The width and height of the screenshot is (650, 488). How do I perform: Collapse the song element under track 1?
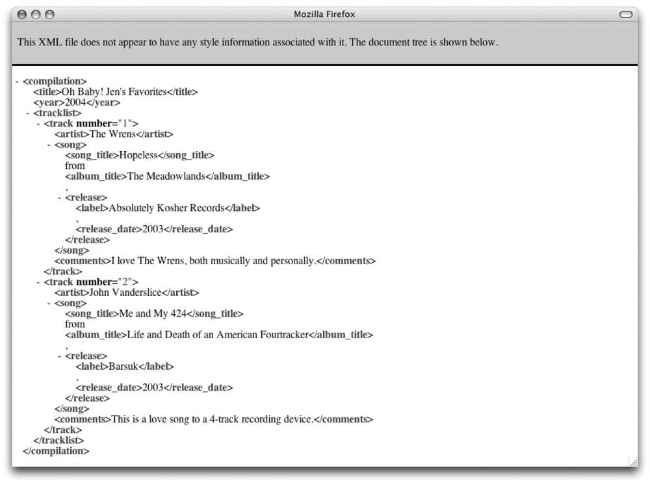(x=48, y=144)
